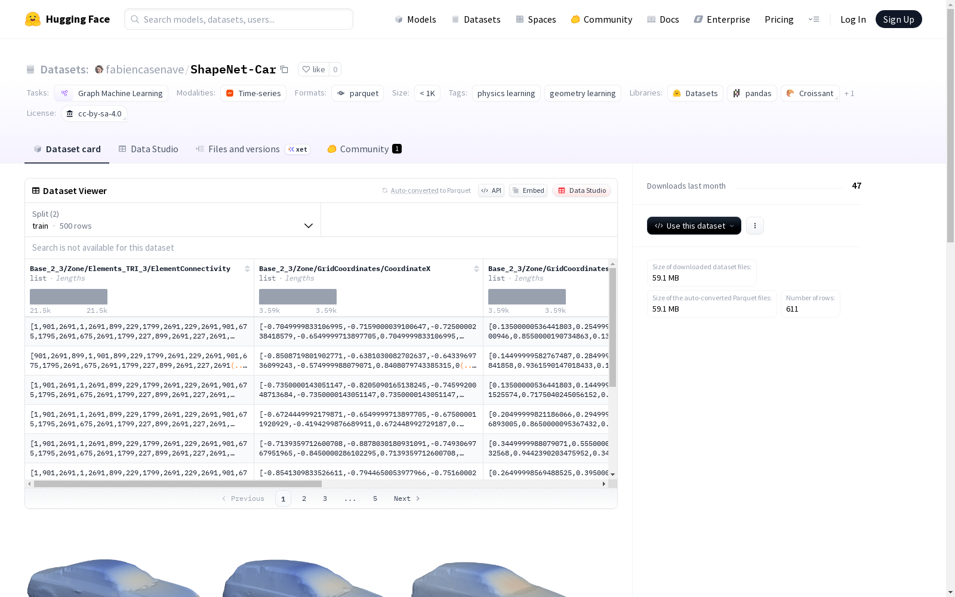Click the CoordinateX lengths histogram bar
Viewport: 955px width, 597px height.
pyautogui.click(x=298, y=297)
